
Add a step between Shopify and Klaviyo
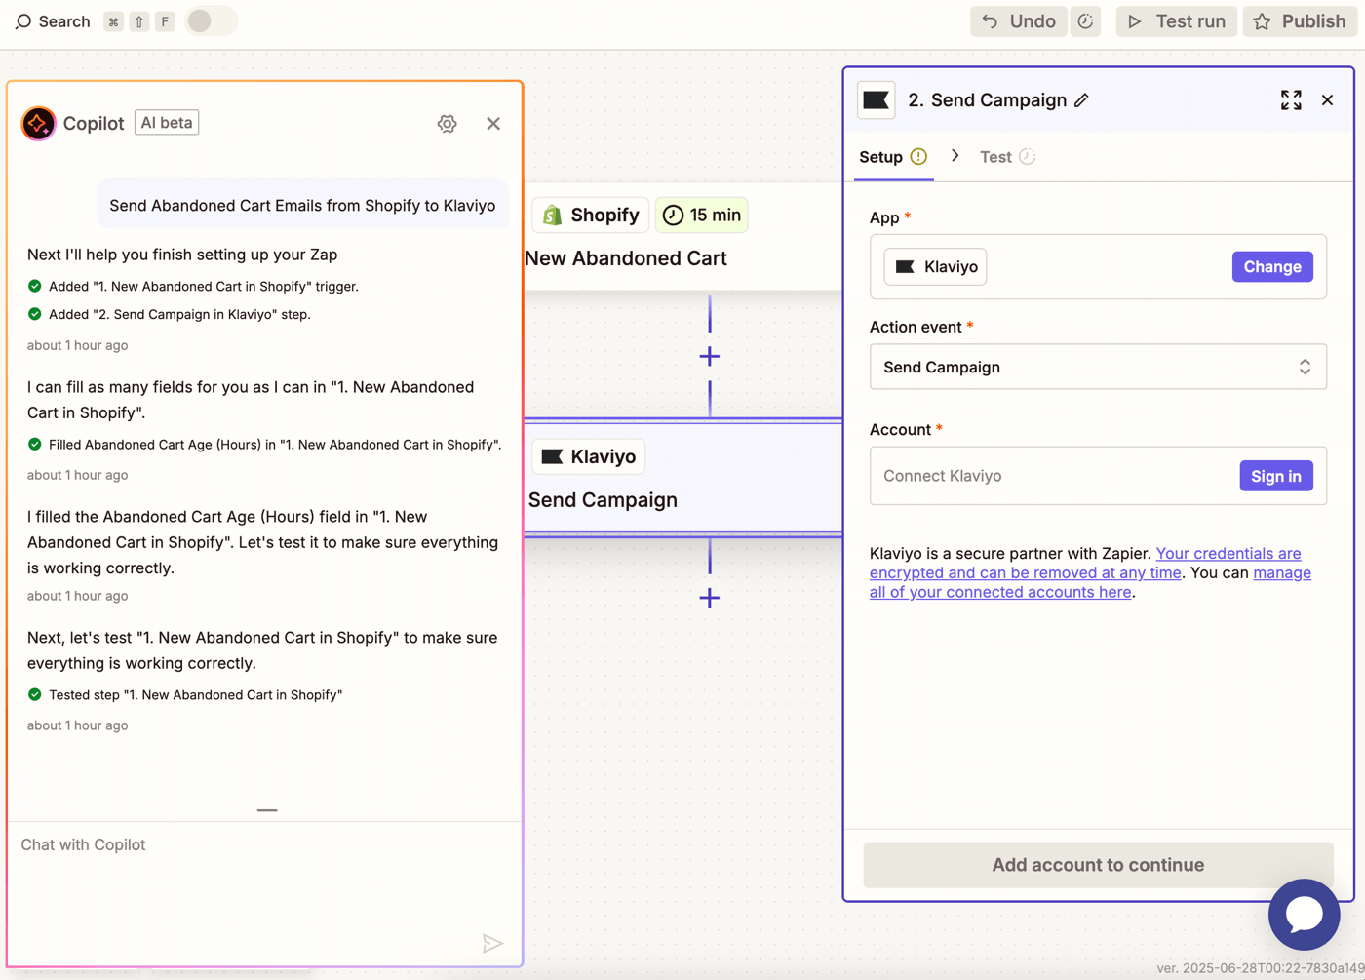(710, 356)
